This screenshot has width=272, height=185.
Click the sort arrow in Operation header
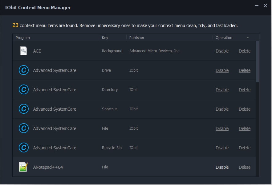tap(248, 37)
